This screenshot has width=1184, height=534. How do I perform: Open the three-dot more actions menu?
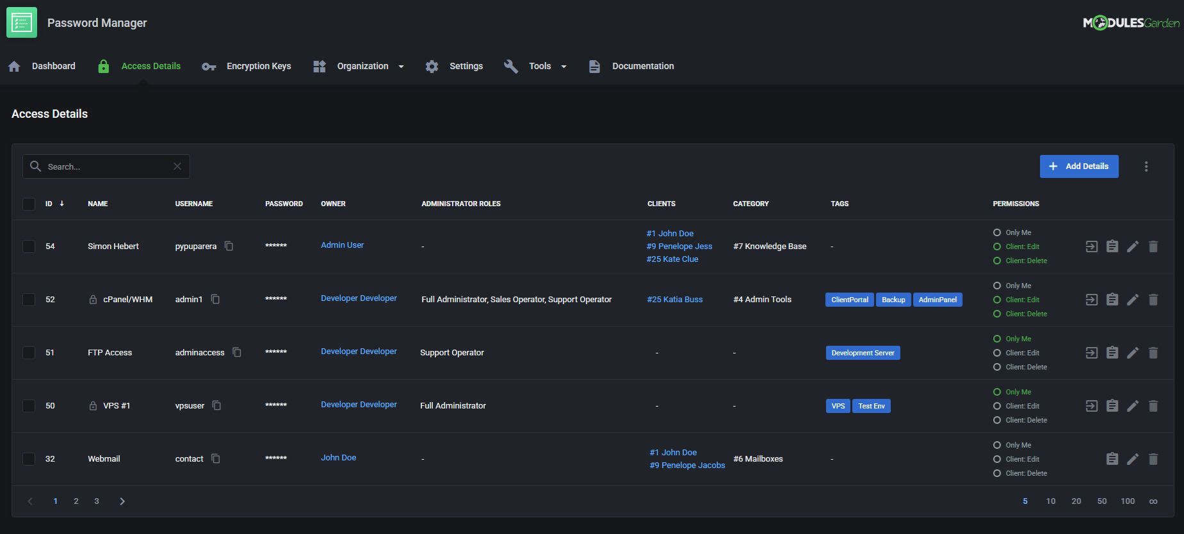click(x=1146, y=166)
